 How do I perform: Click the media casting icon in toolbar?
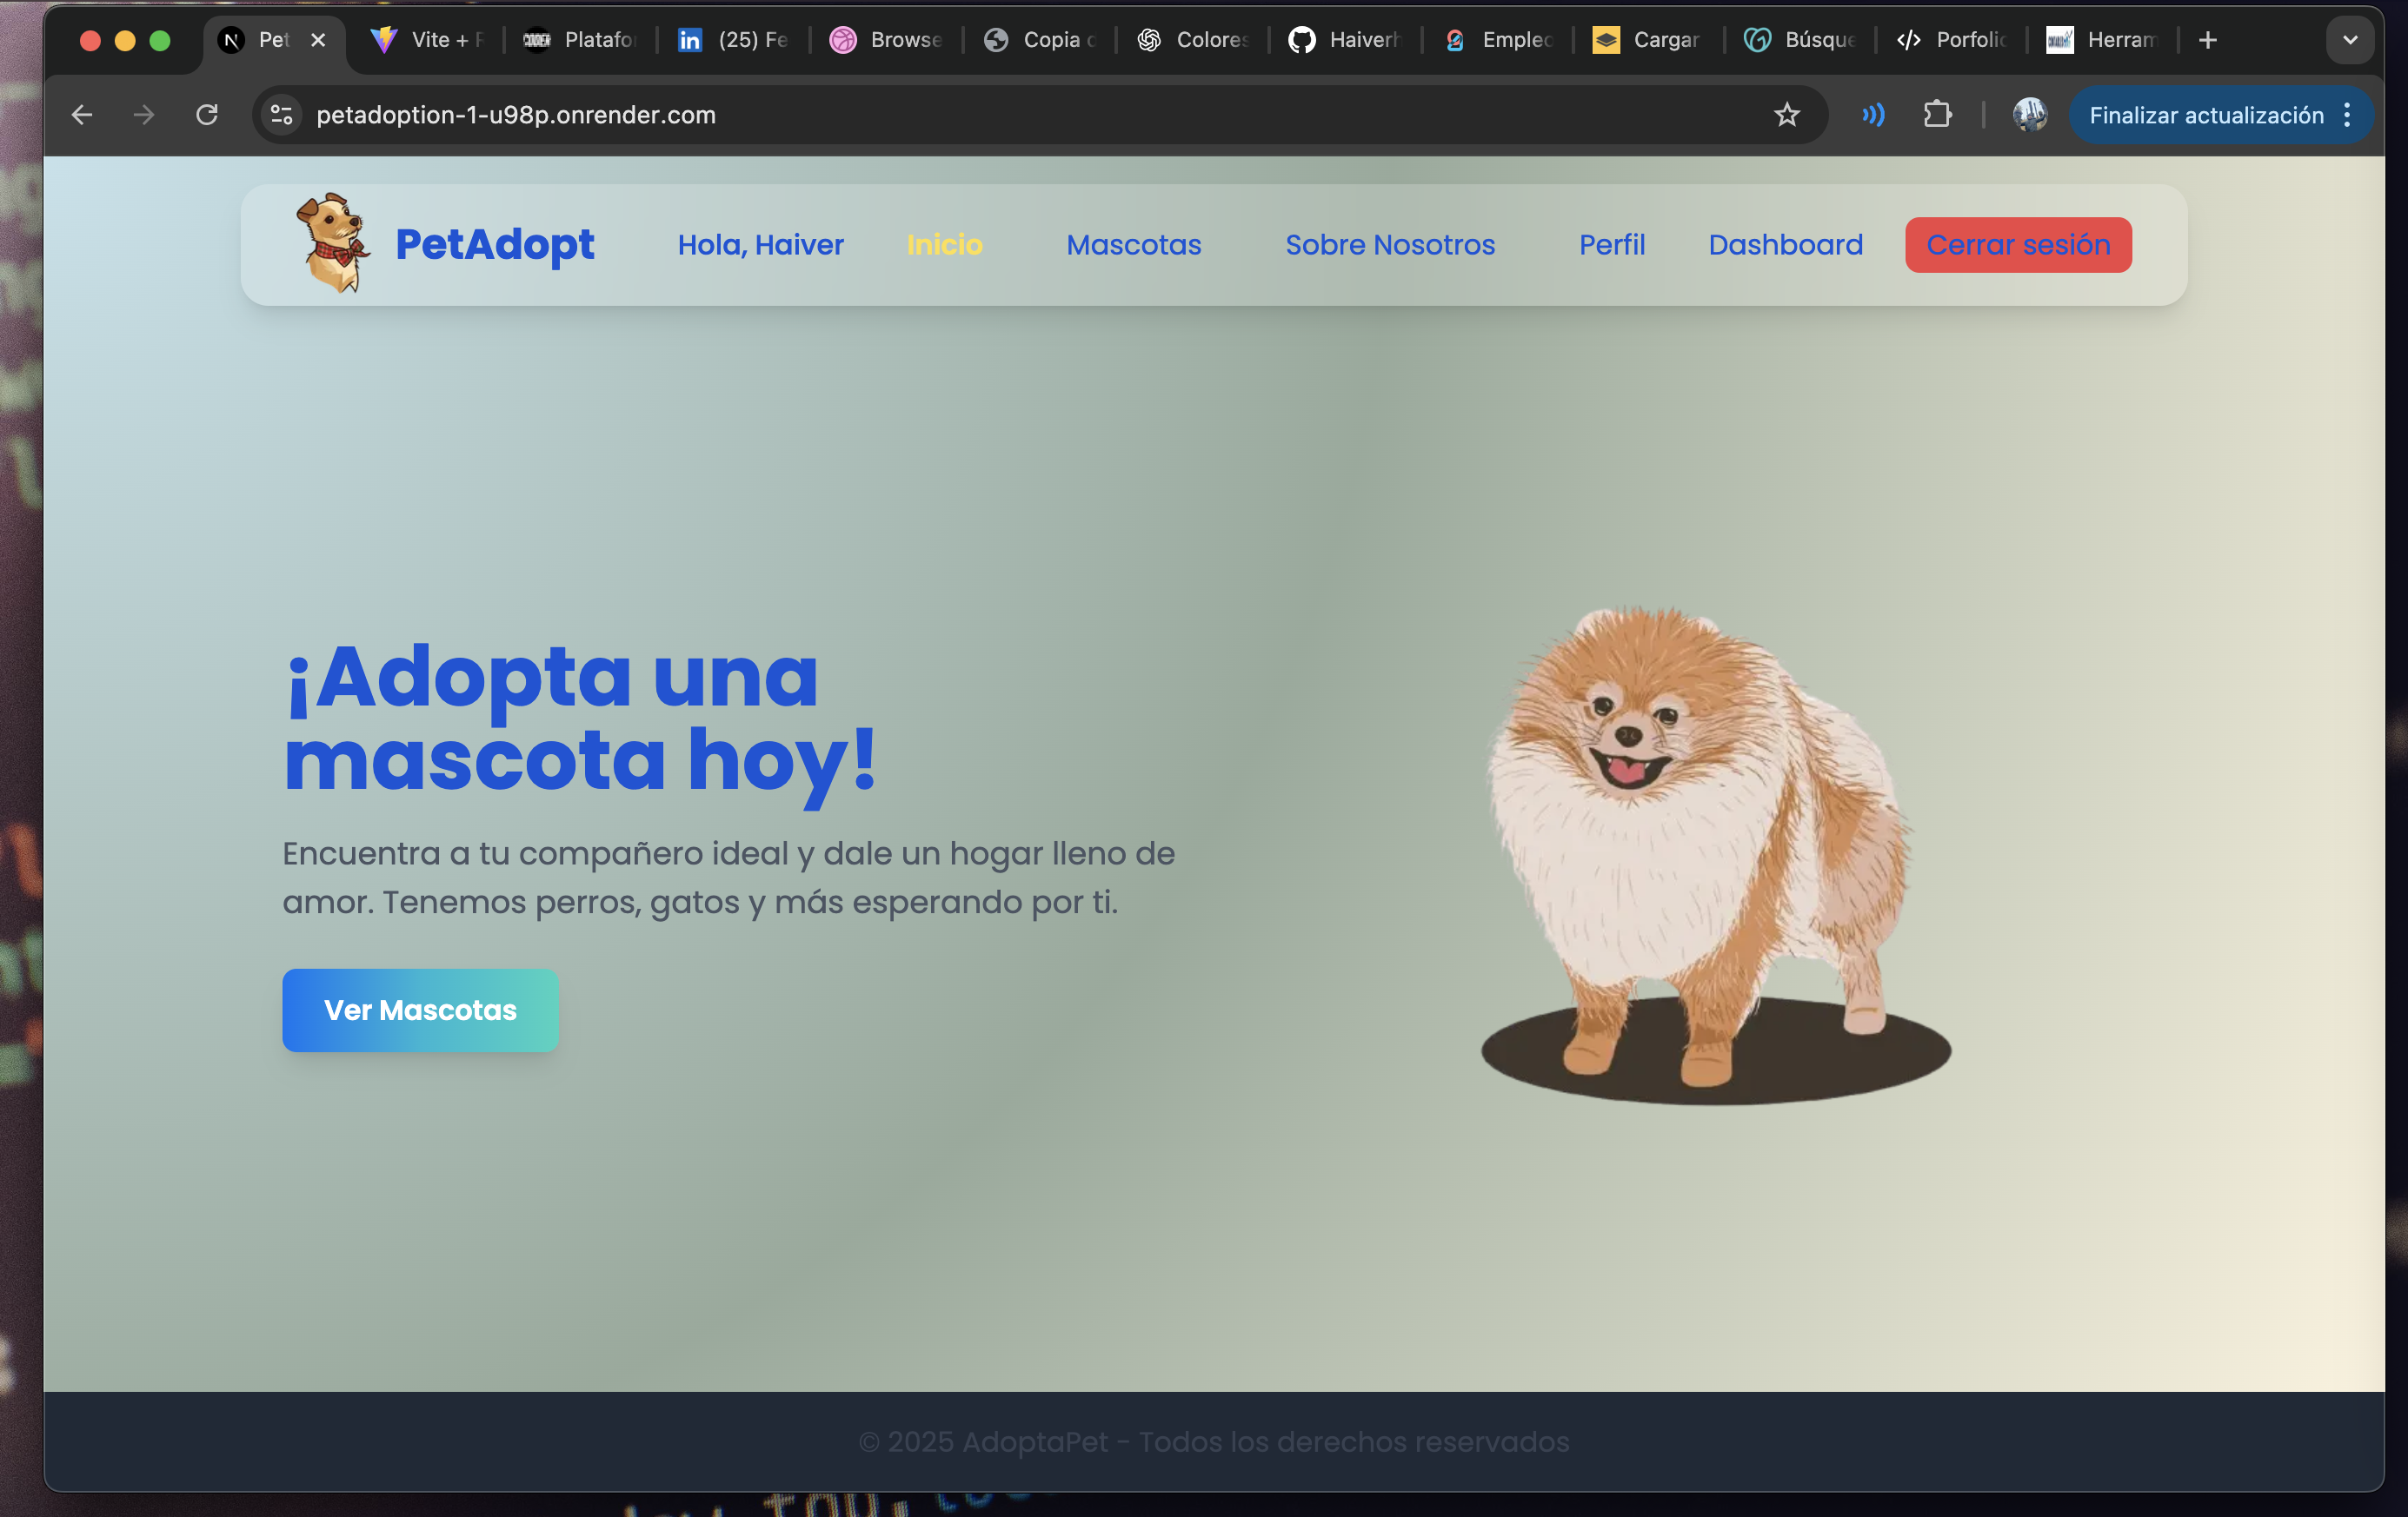coord(1873,115)
